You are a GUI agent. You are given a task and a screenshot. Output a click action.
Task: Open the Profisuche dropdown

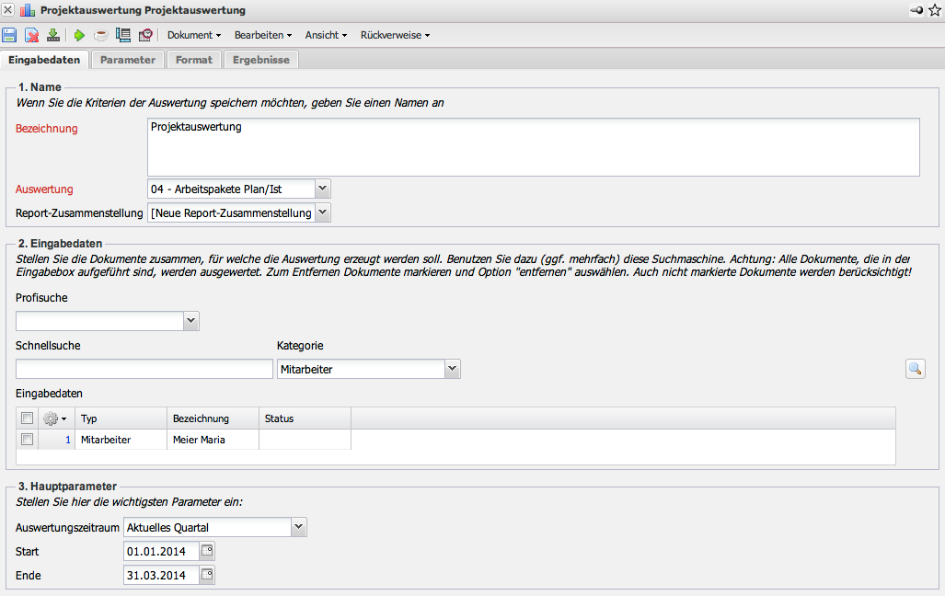[x=190, y=321]
